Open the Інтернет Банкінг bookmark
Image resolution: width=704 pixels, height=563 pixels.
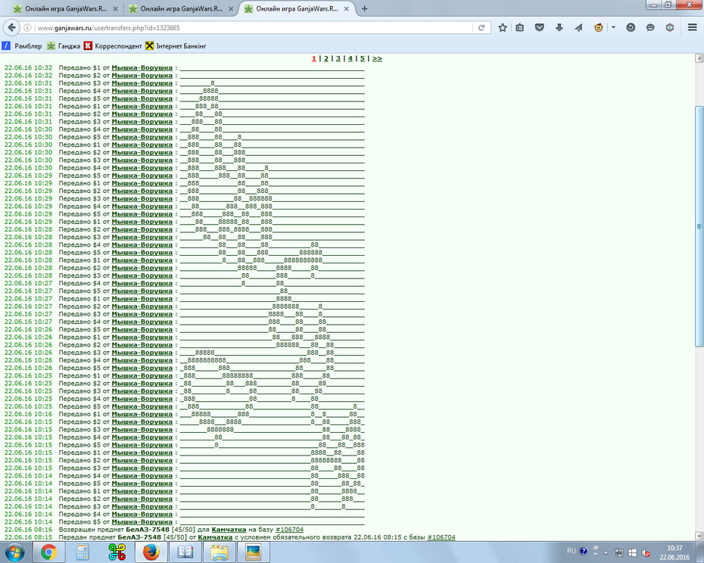[176, 46]
